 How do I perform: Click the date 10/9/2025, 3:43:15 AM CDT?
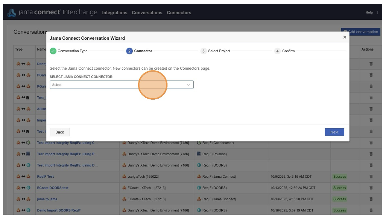point(291,177)
